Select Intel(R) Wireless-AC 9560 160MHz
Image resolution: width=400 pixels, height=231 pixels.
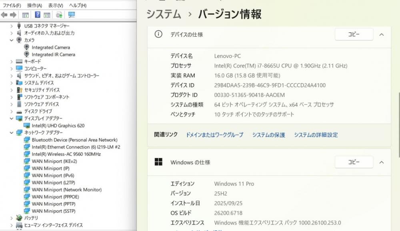tap(66, 154)
